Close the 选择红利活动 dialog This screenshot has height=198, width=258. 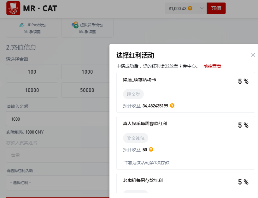(253, 55)
